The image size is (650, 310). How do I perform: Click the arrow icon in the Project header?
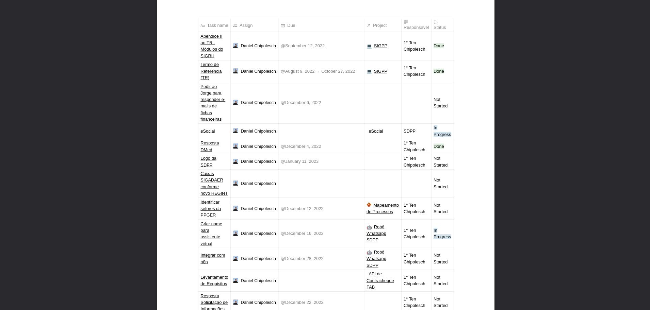369,25
